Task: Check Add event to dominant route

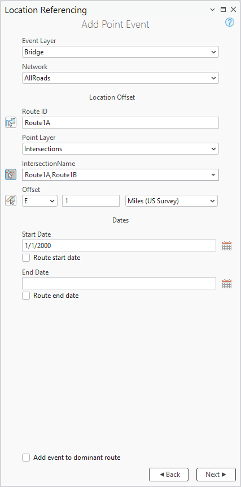Action: click(26, 458)
